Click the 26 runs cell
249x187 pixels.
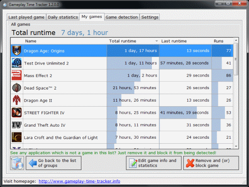click(222, 100)
